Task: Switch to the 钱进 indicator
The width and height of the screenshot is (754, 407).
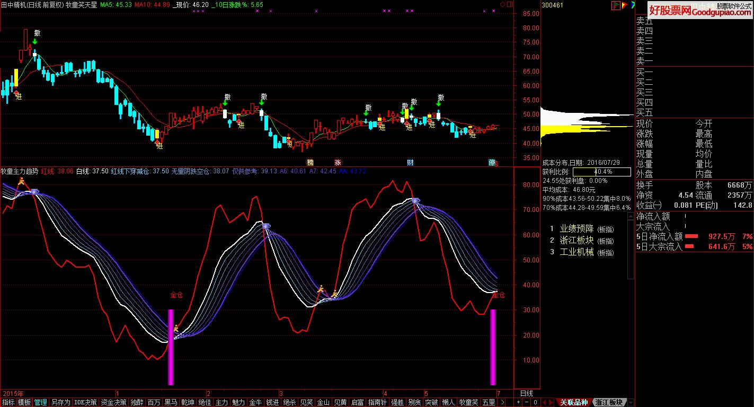Action: click(272, 402)
